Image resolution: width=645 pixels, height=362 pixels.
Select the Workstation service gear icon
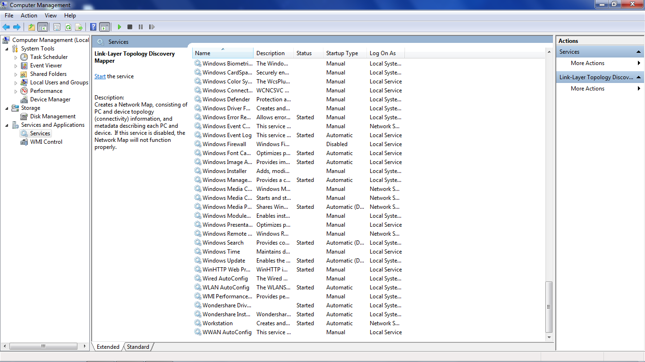pos(198,323)
